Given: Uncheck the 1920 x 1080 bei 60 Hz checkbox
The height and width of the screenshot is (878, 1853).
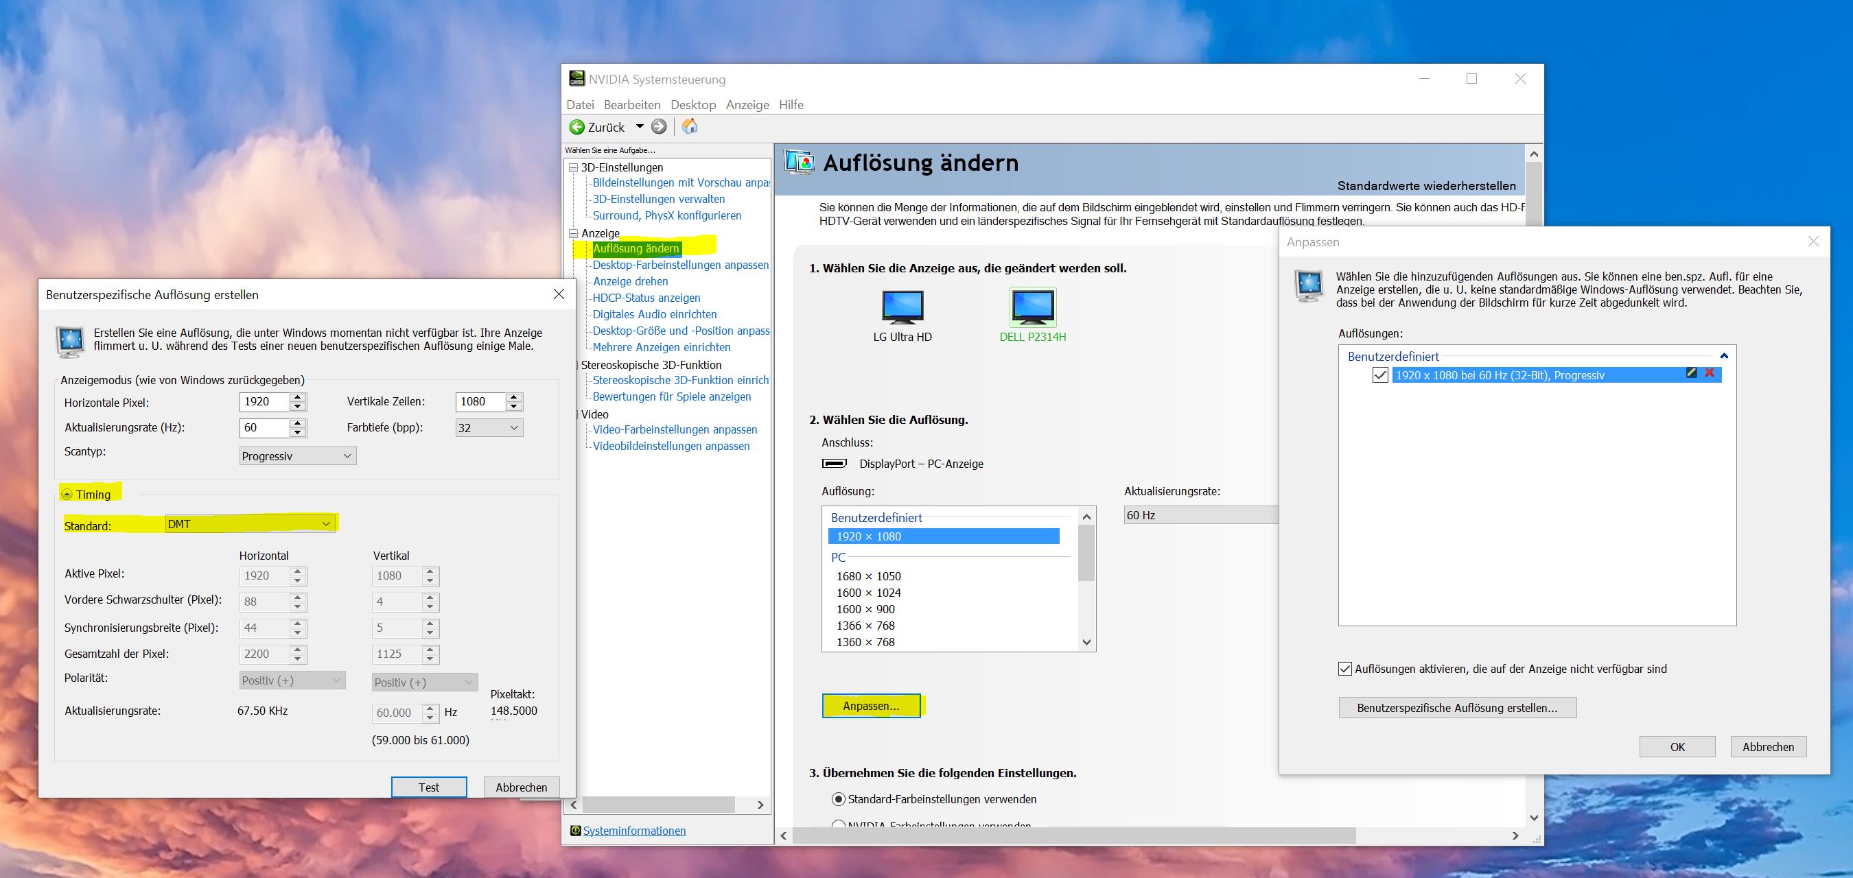Looking at the screenshot, I should [x=1379, y=375].
